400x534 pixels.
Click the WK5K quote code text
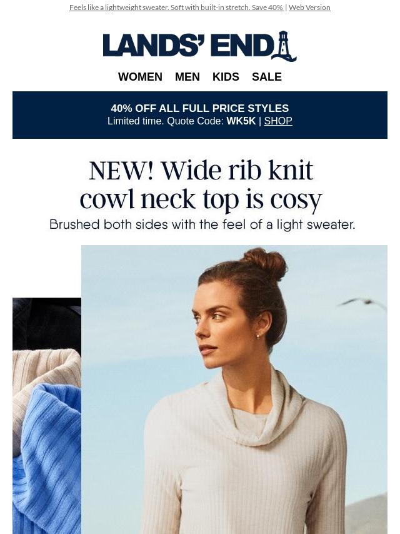[x=241, y=121]
